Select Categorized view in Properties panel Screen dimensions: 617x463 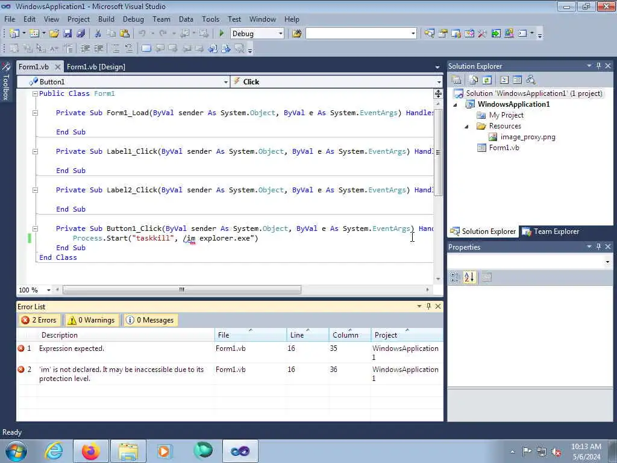456,277
